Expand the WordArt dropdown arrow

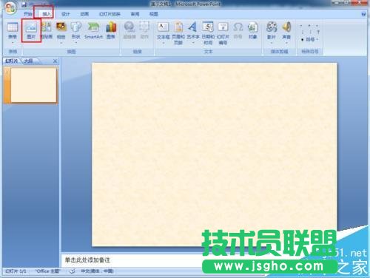pos(193,43)
